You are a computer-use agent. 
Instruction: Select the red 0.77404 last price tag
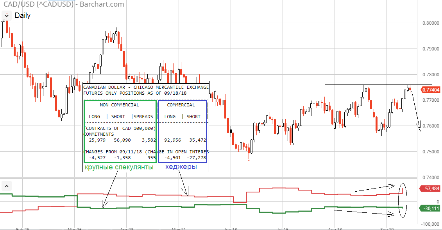pyautogui.click(x=430, y=90)
